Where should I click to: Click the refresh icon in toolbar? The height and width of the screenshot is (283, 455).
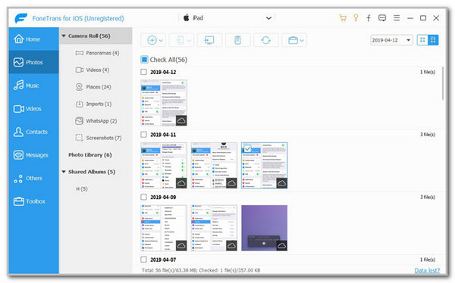tap(265, 40)
